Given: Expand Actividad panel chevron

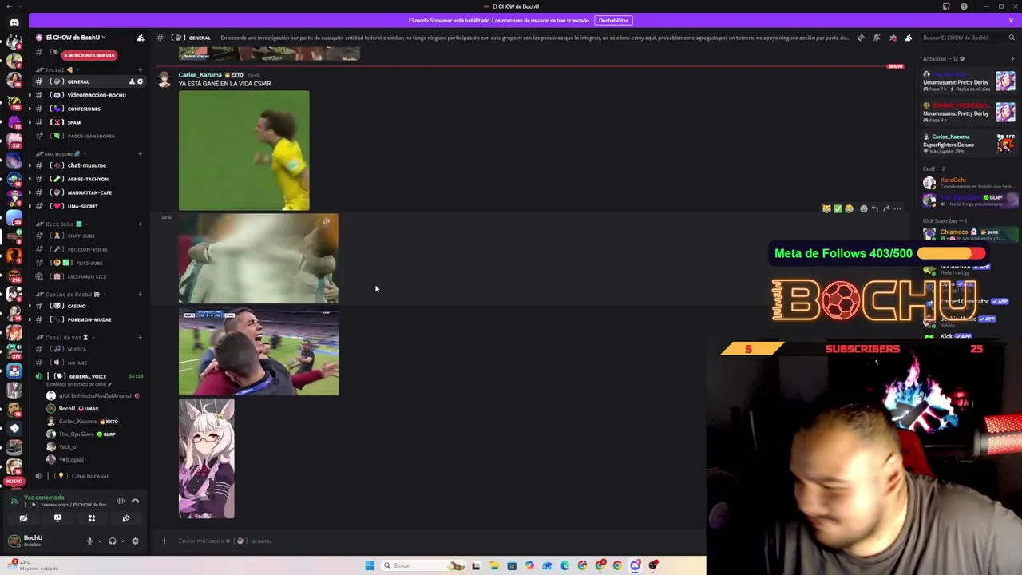Looking at the screenshot, I should tap(1013, 58).
